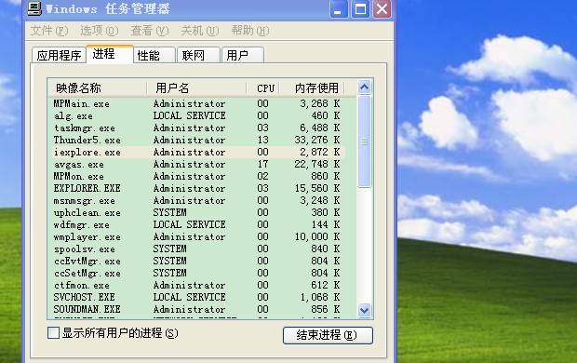Close the Task Manager window
The height and width of the screenshot is (363, 577).
(x=382, y=8)
